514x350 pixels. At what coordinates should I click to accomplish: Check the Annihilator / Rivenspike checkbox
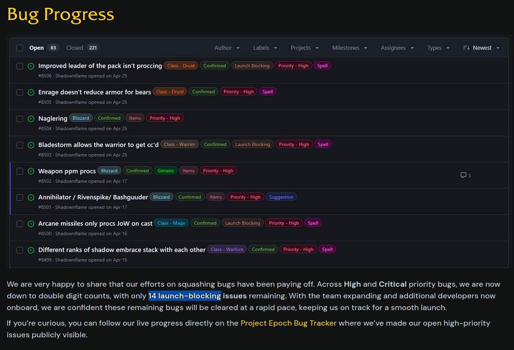pos(19,198)
